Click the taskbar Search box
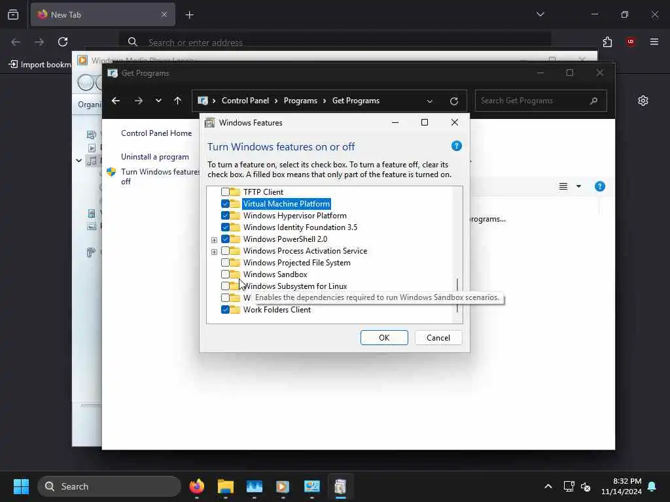Screen dimensions: 670x502 point(109,486)
